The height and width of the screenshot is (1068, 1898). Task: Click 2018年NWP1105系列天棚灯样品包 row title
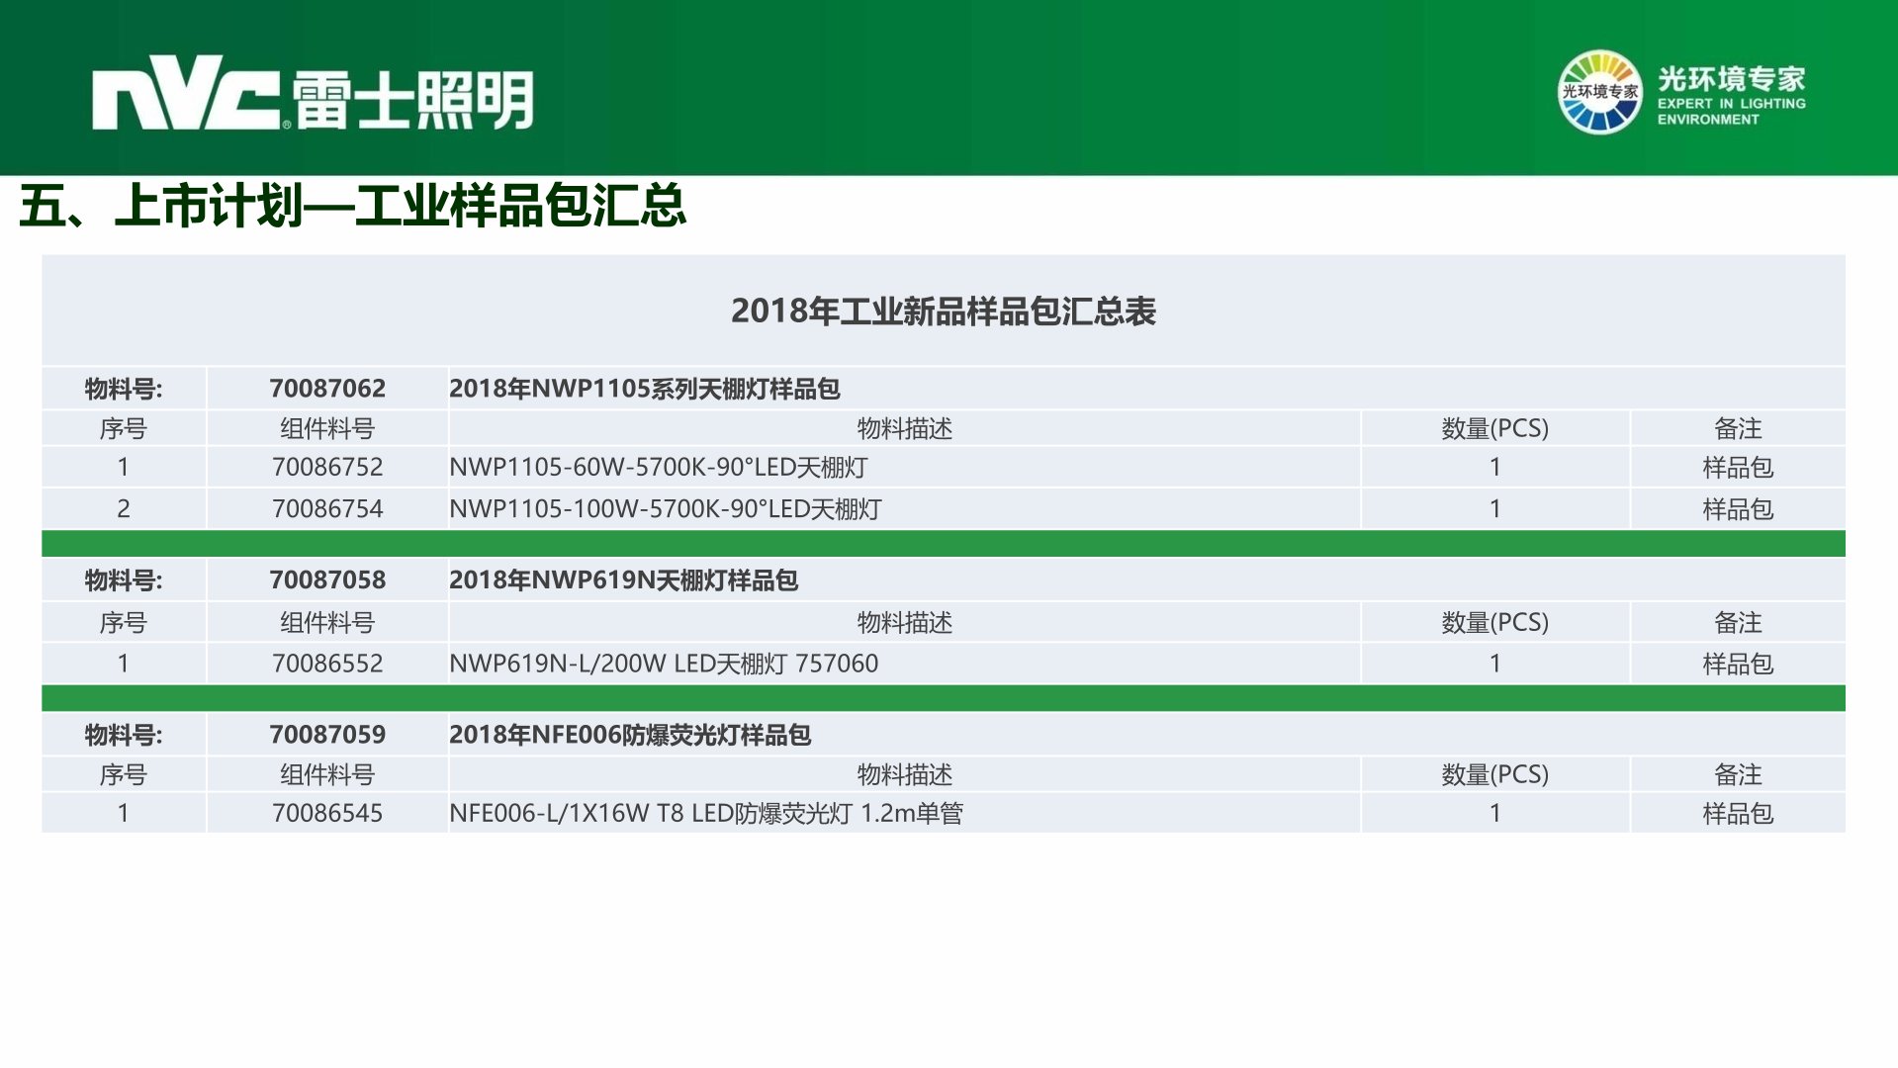click(x=644, y=389)
